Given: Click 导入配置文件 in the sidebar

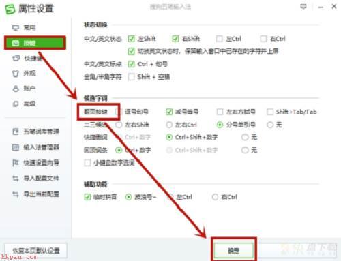Looking at the screenshot, I should point(35,179).
